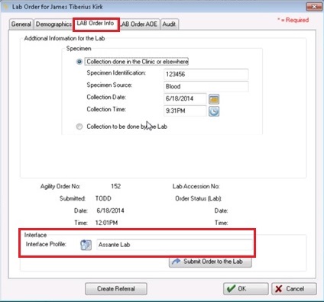
Task: Click the submitted time 12:01PM
Action: (106, 223)
